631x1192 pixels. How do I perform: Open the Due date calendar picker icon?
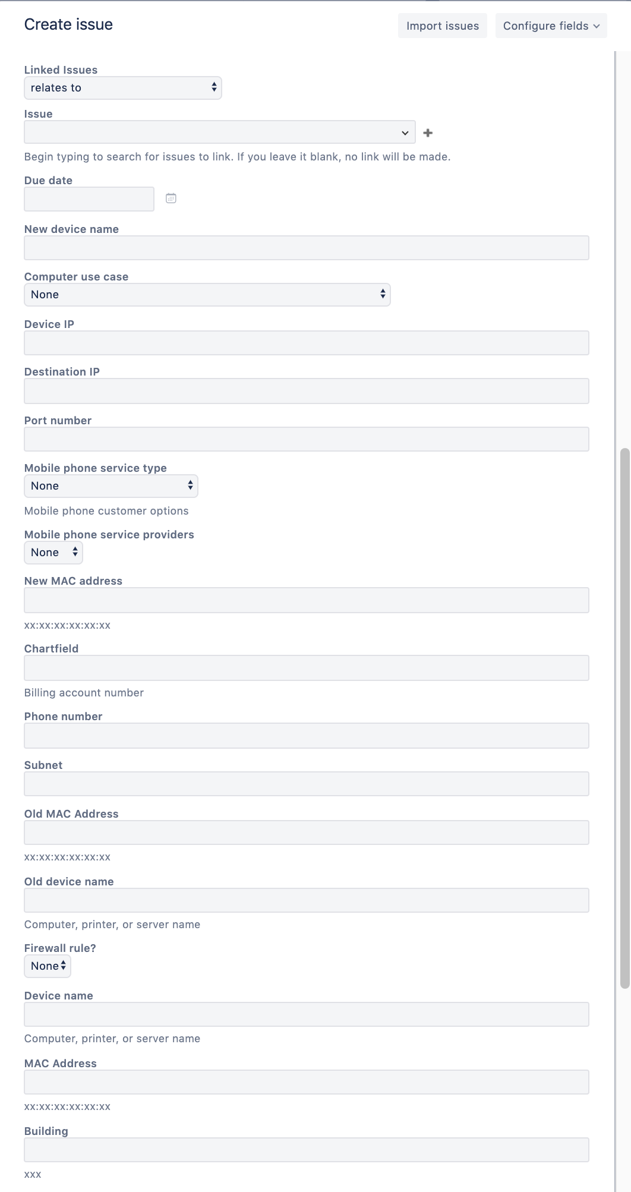[x=171, y=198]
